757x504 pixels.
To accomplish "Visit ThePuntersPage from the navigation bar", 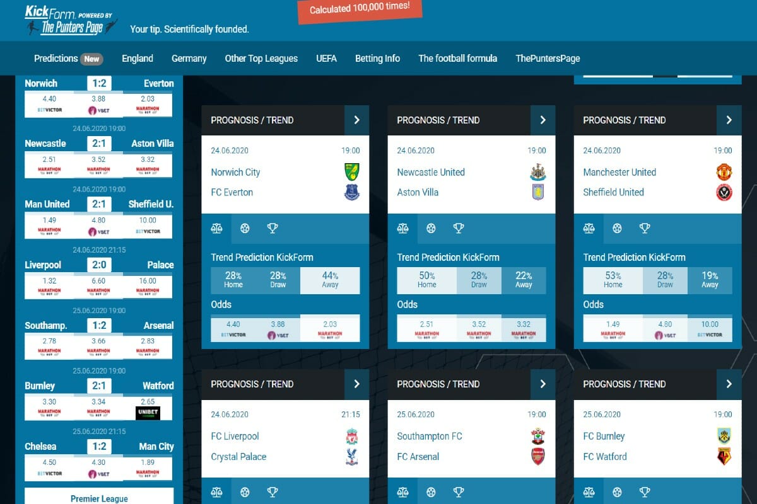I will (x=548, y=59).
